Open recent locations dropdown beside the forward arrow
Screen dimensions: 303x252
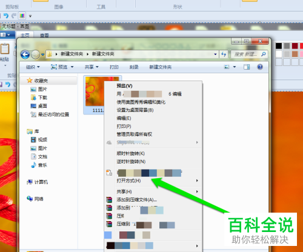pos(42,55)
